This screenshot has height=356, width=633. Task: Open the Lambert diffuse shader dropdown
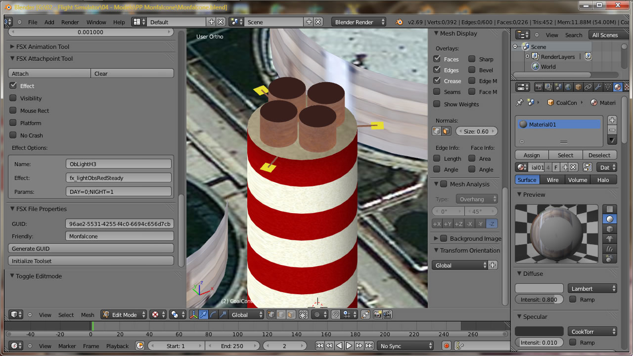point(592,289)
